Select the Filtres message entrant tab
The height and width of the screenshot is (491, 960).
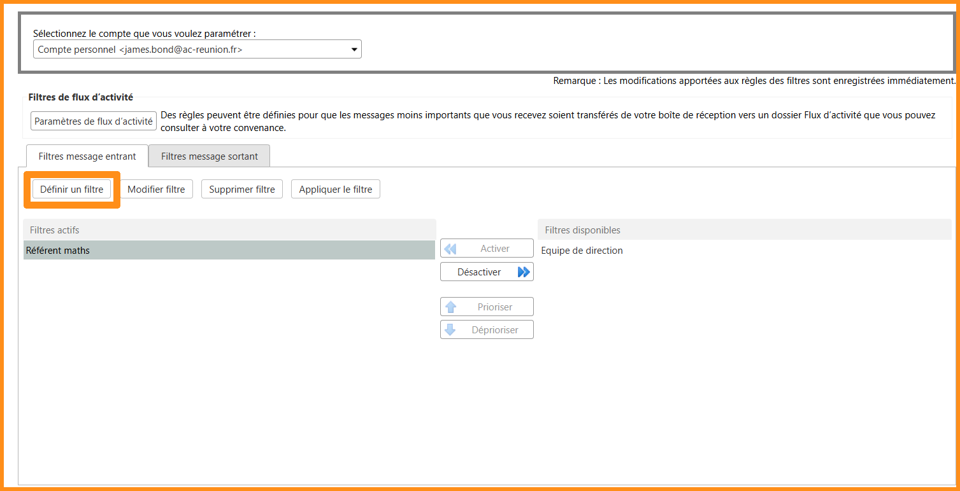point(87,156)
